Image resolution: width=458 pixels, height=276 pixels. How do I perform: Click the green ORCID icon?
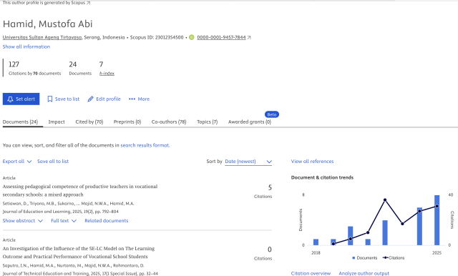[192, 37]
